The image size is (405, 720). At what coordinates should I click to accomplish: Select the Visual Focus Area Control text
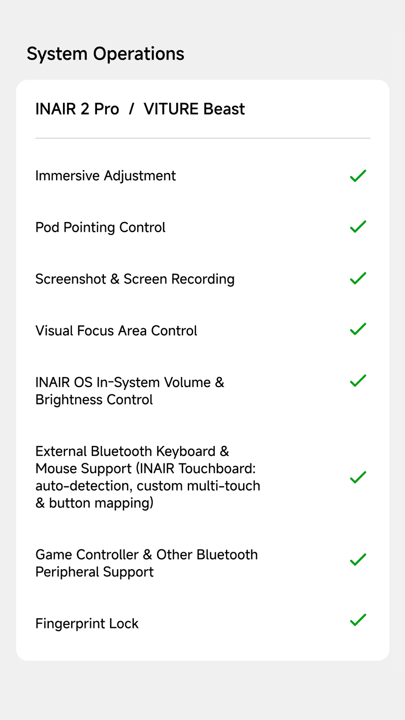[116, 331]
